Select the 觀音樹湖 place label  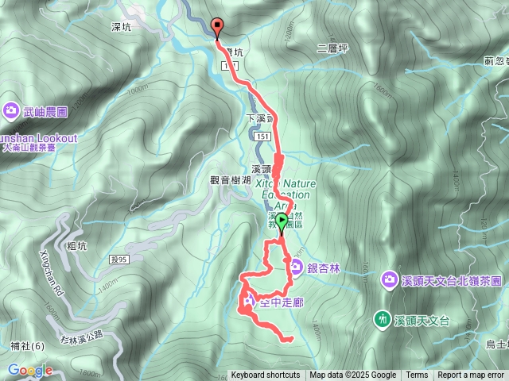coord(230,180)
